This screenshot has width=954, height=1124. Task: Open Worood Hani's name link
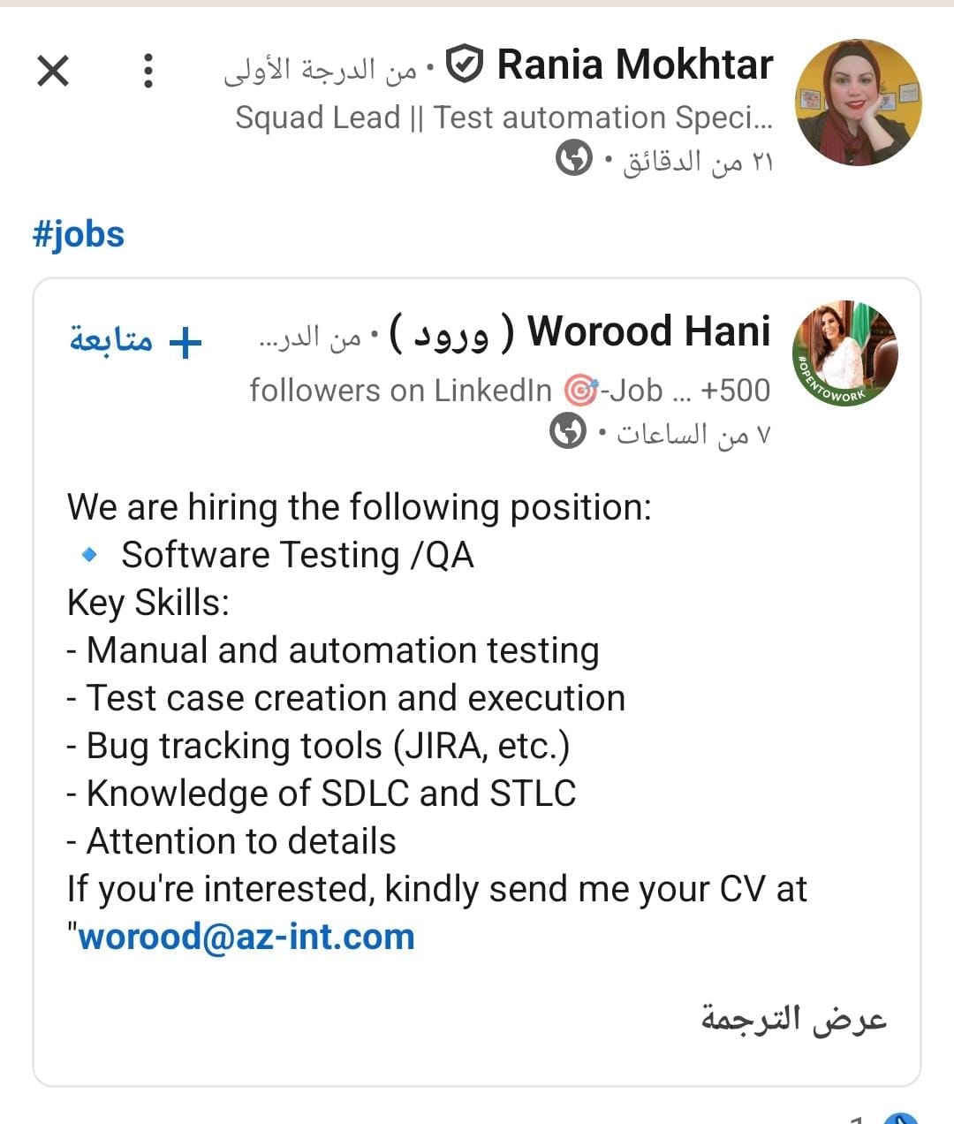click(x=649, y=332)
